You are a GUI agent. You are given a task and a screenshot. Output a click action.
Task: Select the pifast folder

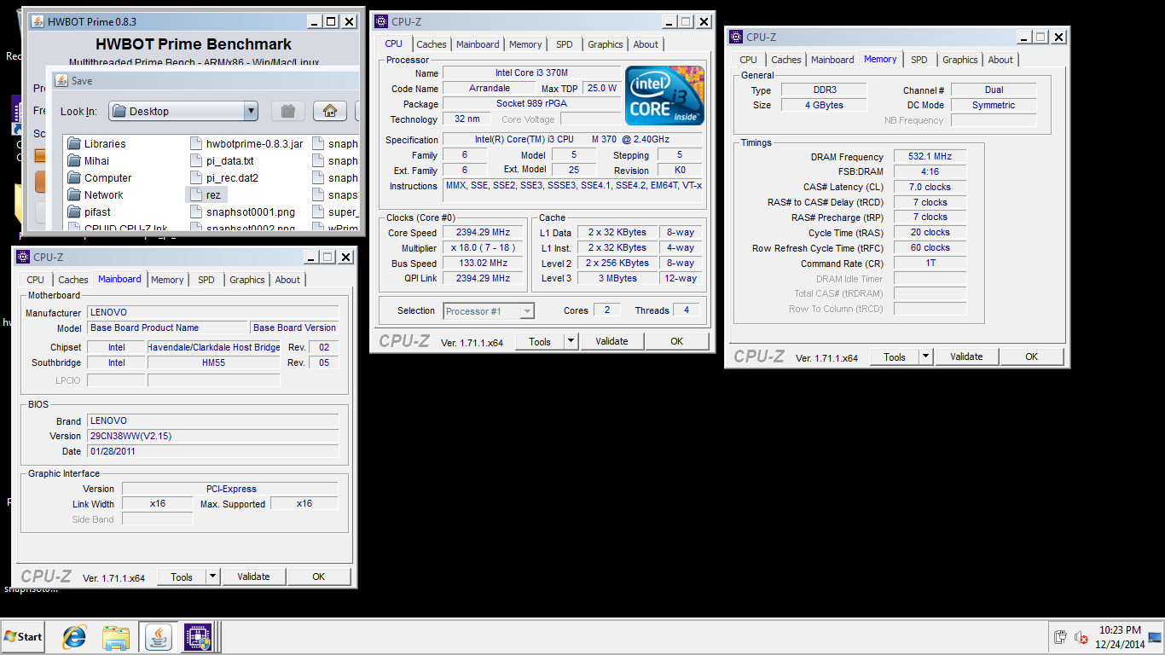click(x=89, y=212)
